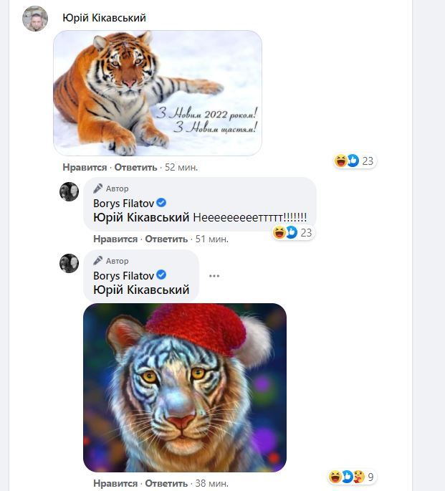Image resolution: width=445 pixels, height=491 pixels.
Task: Click the verified badge in the Неееет reply
Action: pos(161,203)
